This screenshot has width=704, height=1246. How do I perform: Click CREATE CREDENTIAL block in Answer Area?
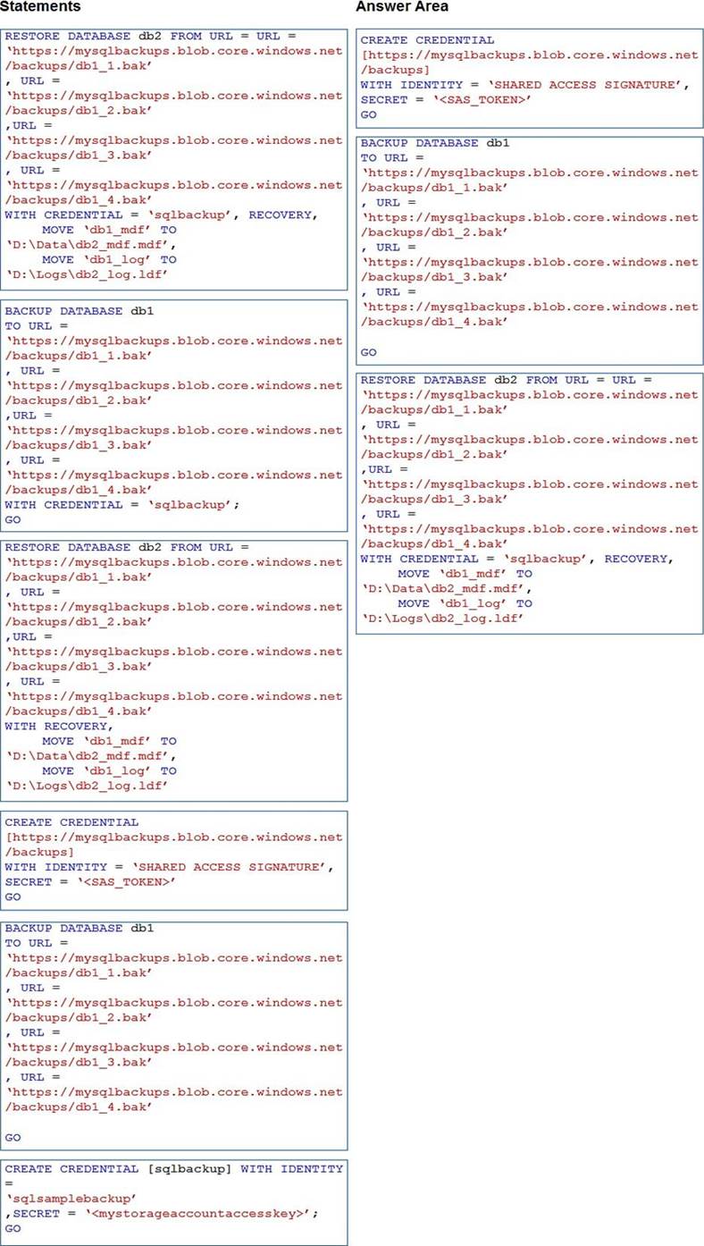tap(530, 78)
